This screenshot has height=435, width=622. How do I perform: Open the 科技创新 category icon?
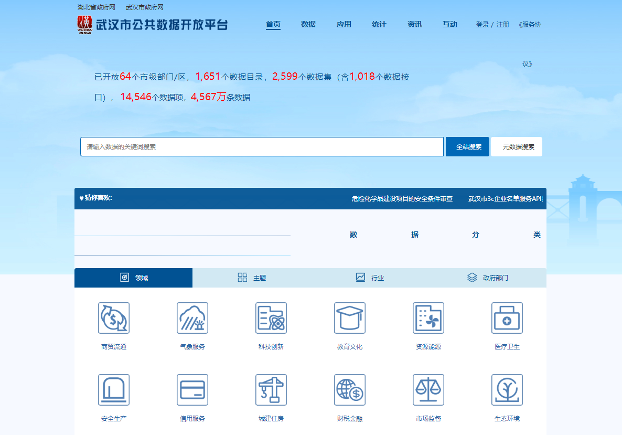(271, 318)
